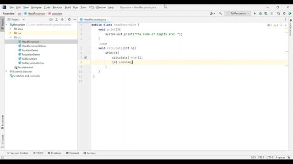Viewport: 293px width, 164px height.
Task: Click '4 spaces' indent in status bar
Action: pos(281,157)
